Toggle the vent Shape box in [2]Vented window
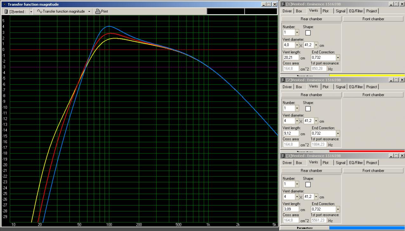The height and width of the screenshot is (231, 405). [308, 109]
